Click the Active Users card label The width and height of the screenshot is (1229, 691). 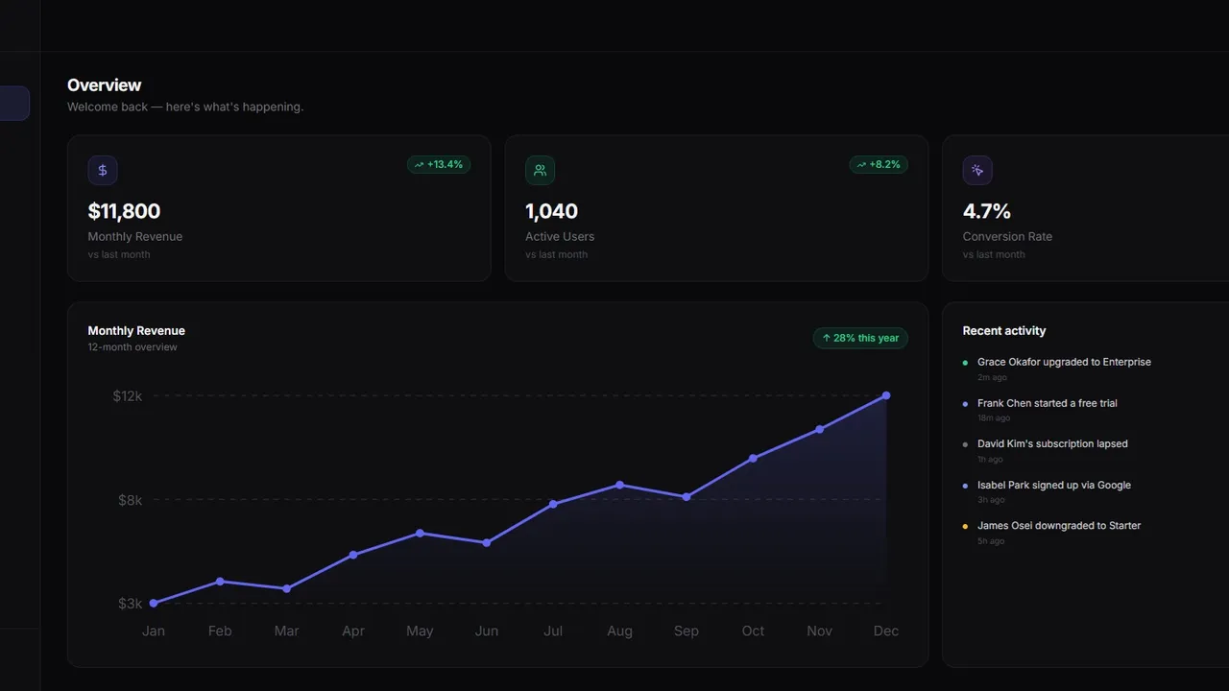[560, 236]
